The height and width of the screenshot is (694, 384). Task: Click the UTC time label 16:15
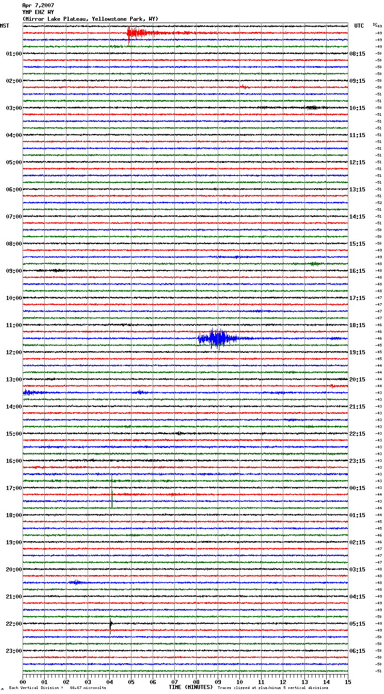(357, 271)
